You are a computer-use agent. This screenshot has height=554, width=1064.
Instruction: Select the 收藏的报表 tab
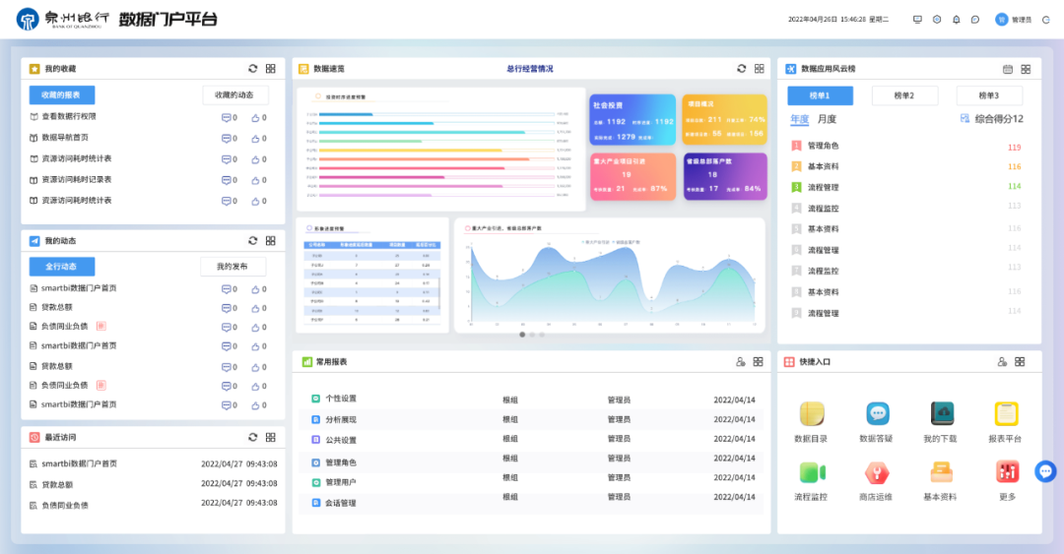[x=62, y=94]
